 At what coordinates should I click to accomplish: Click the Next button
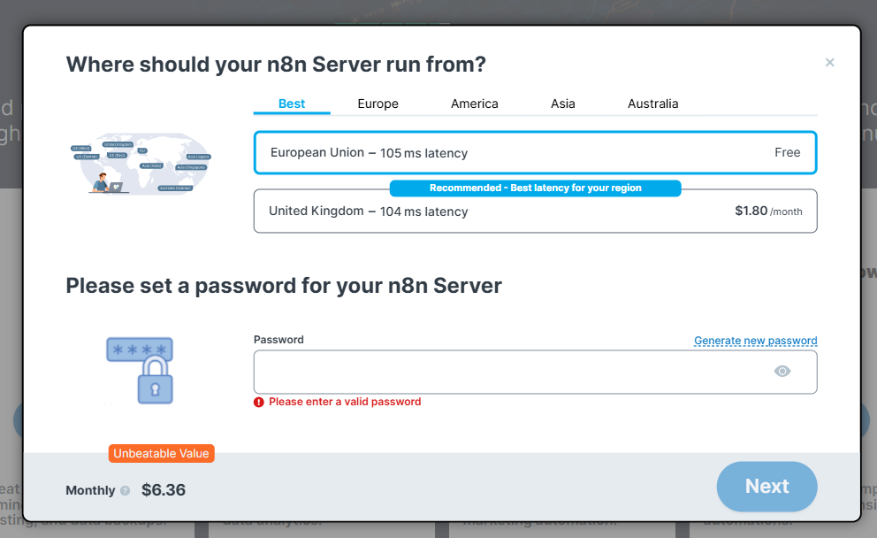pos(766,487)
